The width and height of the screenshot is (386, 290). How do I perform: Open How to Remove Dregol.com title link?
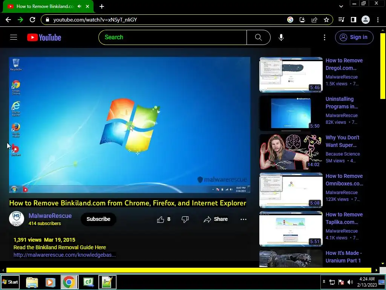click(344, 64)
